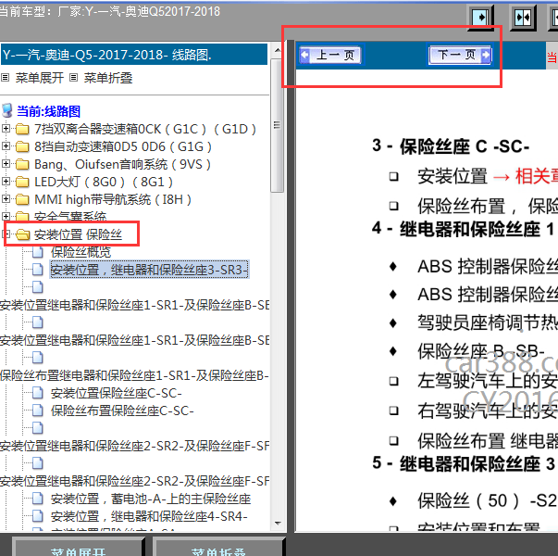Click the second pane layout icon at top right
Viewport: 558px width, 556px height.
pyautogui.click(x=523, y=18)
